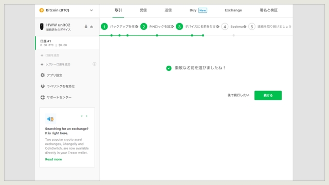Image resolution: width=329 pixels, height=185 pixels.
Task: Click 口座を追加 to add an account
Action: click(x=52, y=55)
